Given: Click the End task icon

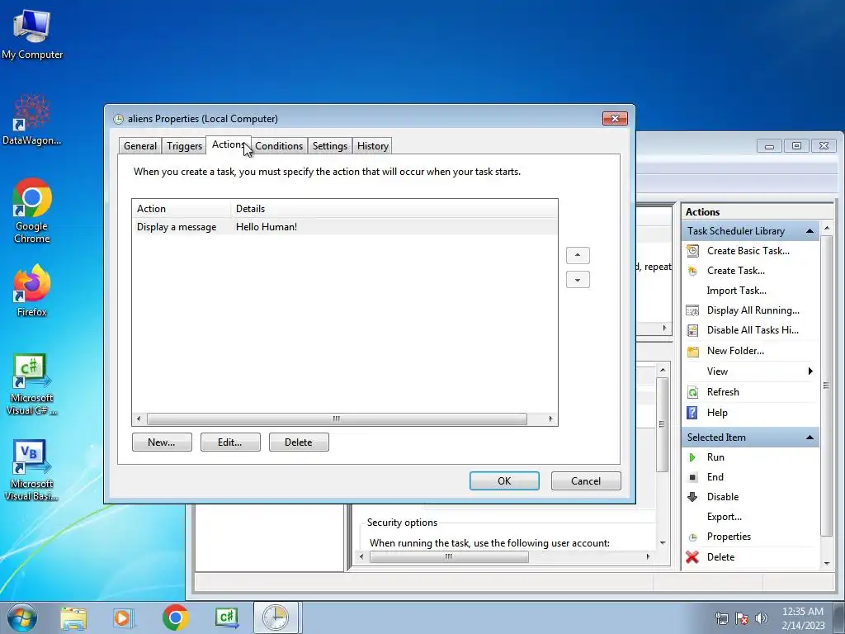Looking at the screenshot, I should [x=692, y=477].
